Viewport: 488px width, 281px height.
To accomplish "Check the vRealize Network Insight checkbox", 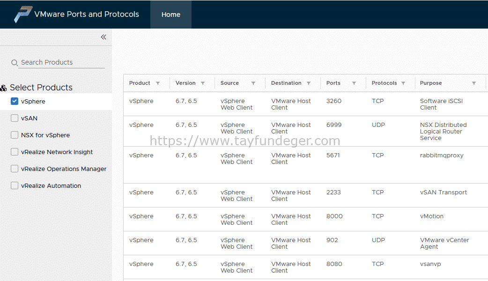I will pyautogui.click(x=15, y=152).
